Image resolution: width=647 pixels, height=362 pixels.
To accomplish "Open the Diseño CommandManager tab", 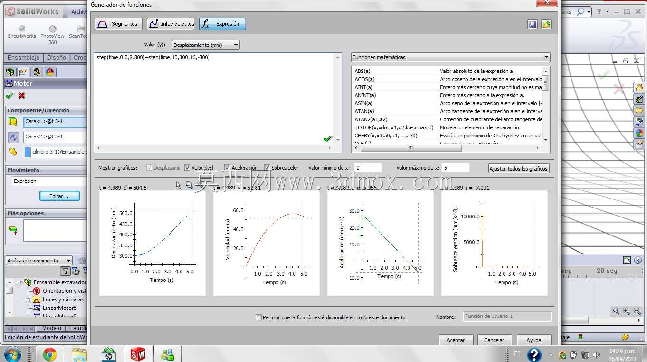I will coord(57,58).
